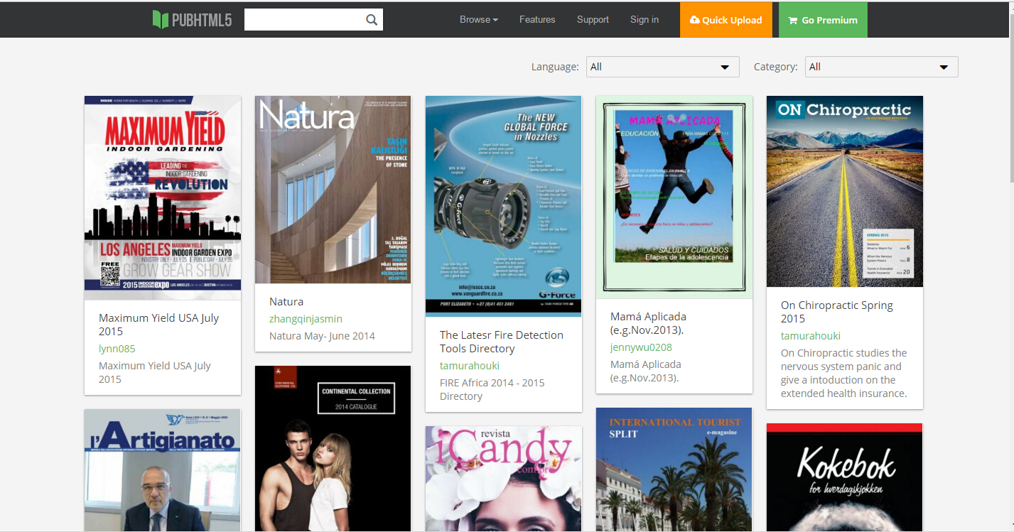Viewport: 1014px width, 532px height.
Task: Click the On Chiropractic description paragraph
Action: click(x=844, y=373)
